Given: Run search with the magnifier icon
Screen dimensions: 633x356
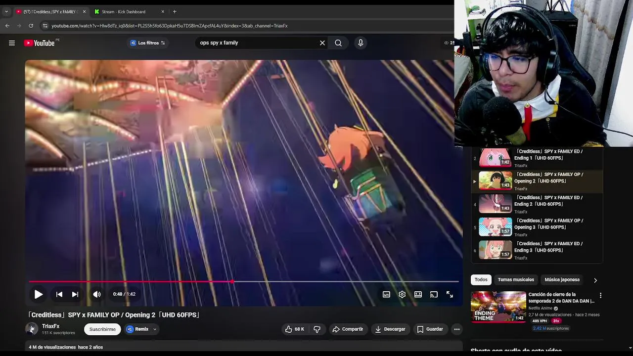Looking at the screenshot, I should 338,43.
